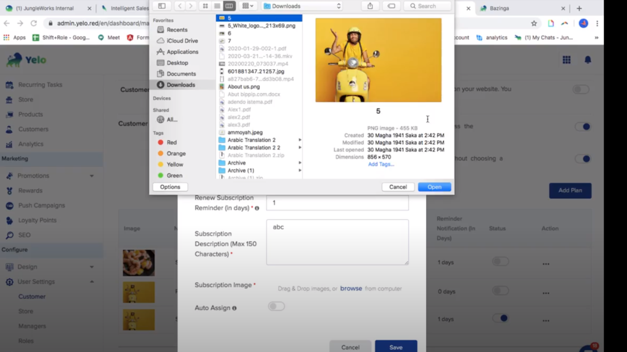Open the Downloads location popup
The width and height of the screenshot is (627, 352).
(x=302, y=6)
